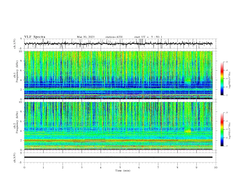Click the time axis tick label "0"

click(x=24, y=167)
